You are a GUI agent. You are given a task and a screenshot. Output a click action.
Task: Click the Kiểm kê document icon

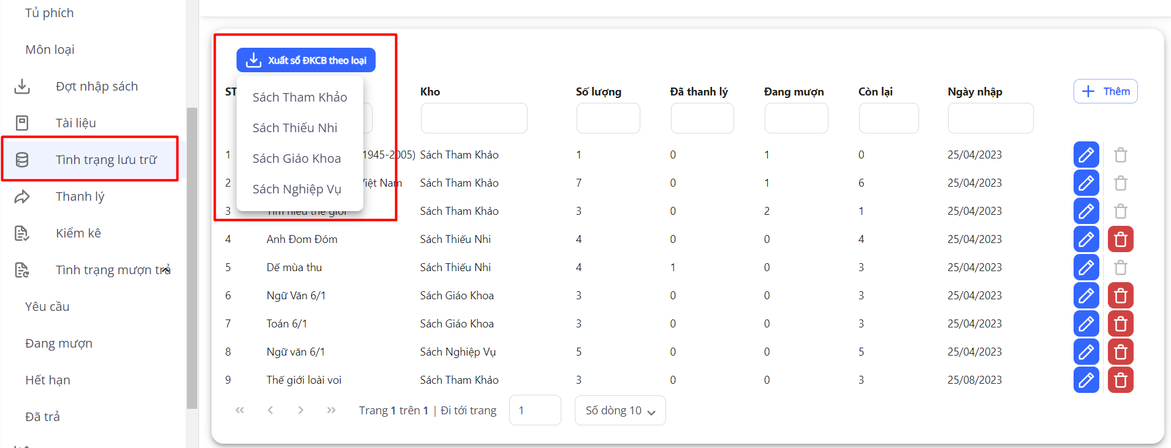tap(22, 233)
